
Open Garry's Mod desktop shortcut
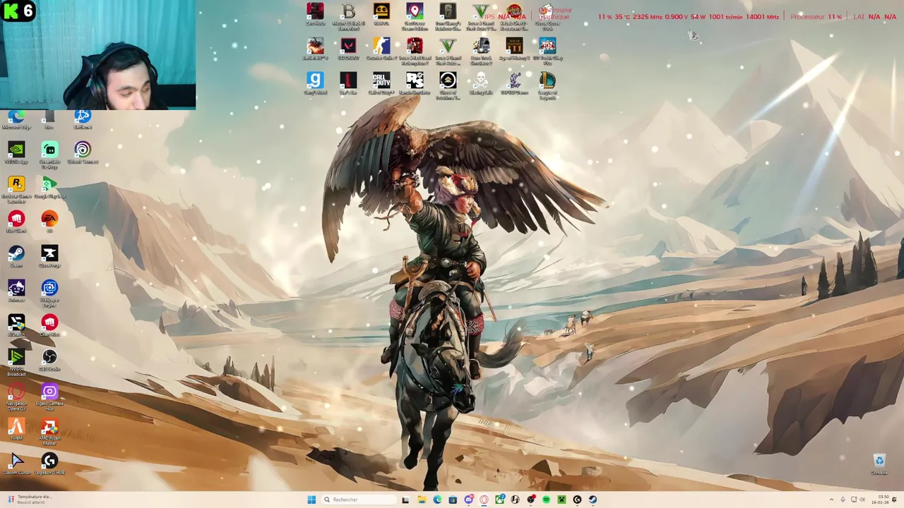pyautogui.click(x=315, y=83)
